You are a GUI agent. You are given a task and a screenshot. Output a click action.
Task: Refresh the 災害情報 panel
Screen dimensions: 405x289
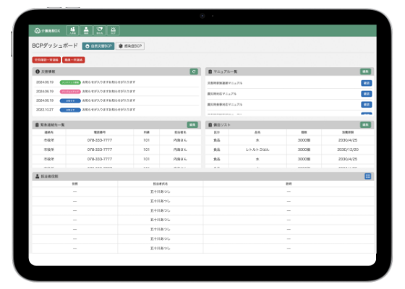coord(194,72)
